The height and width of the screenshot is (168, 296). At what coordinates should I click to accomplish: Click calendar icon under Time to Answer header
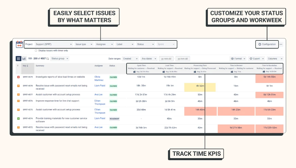click(232, 72)
